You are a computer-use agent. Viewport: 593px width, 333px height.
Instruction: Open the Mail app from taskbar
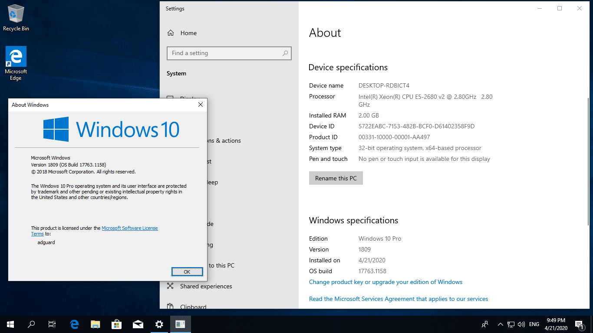(138, 324)
